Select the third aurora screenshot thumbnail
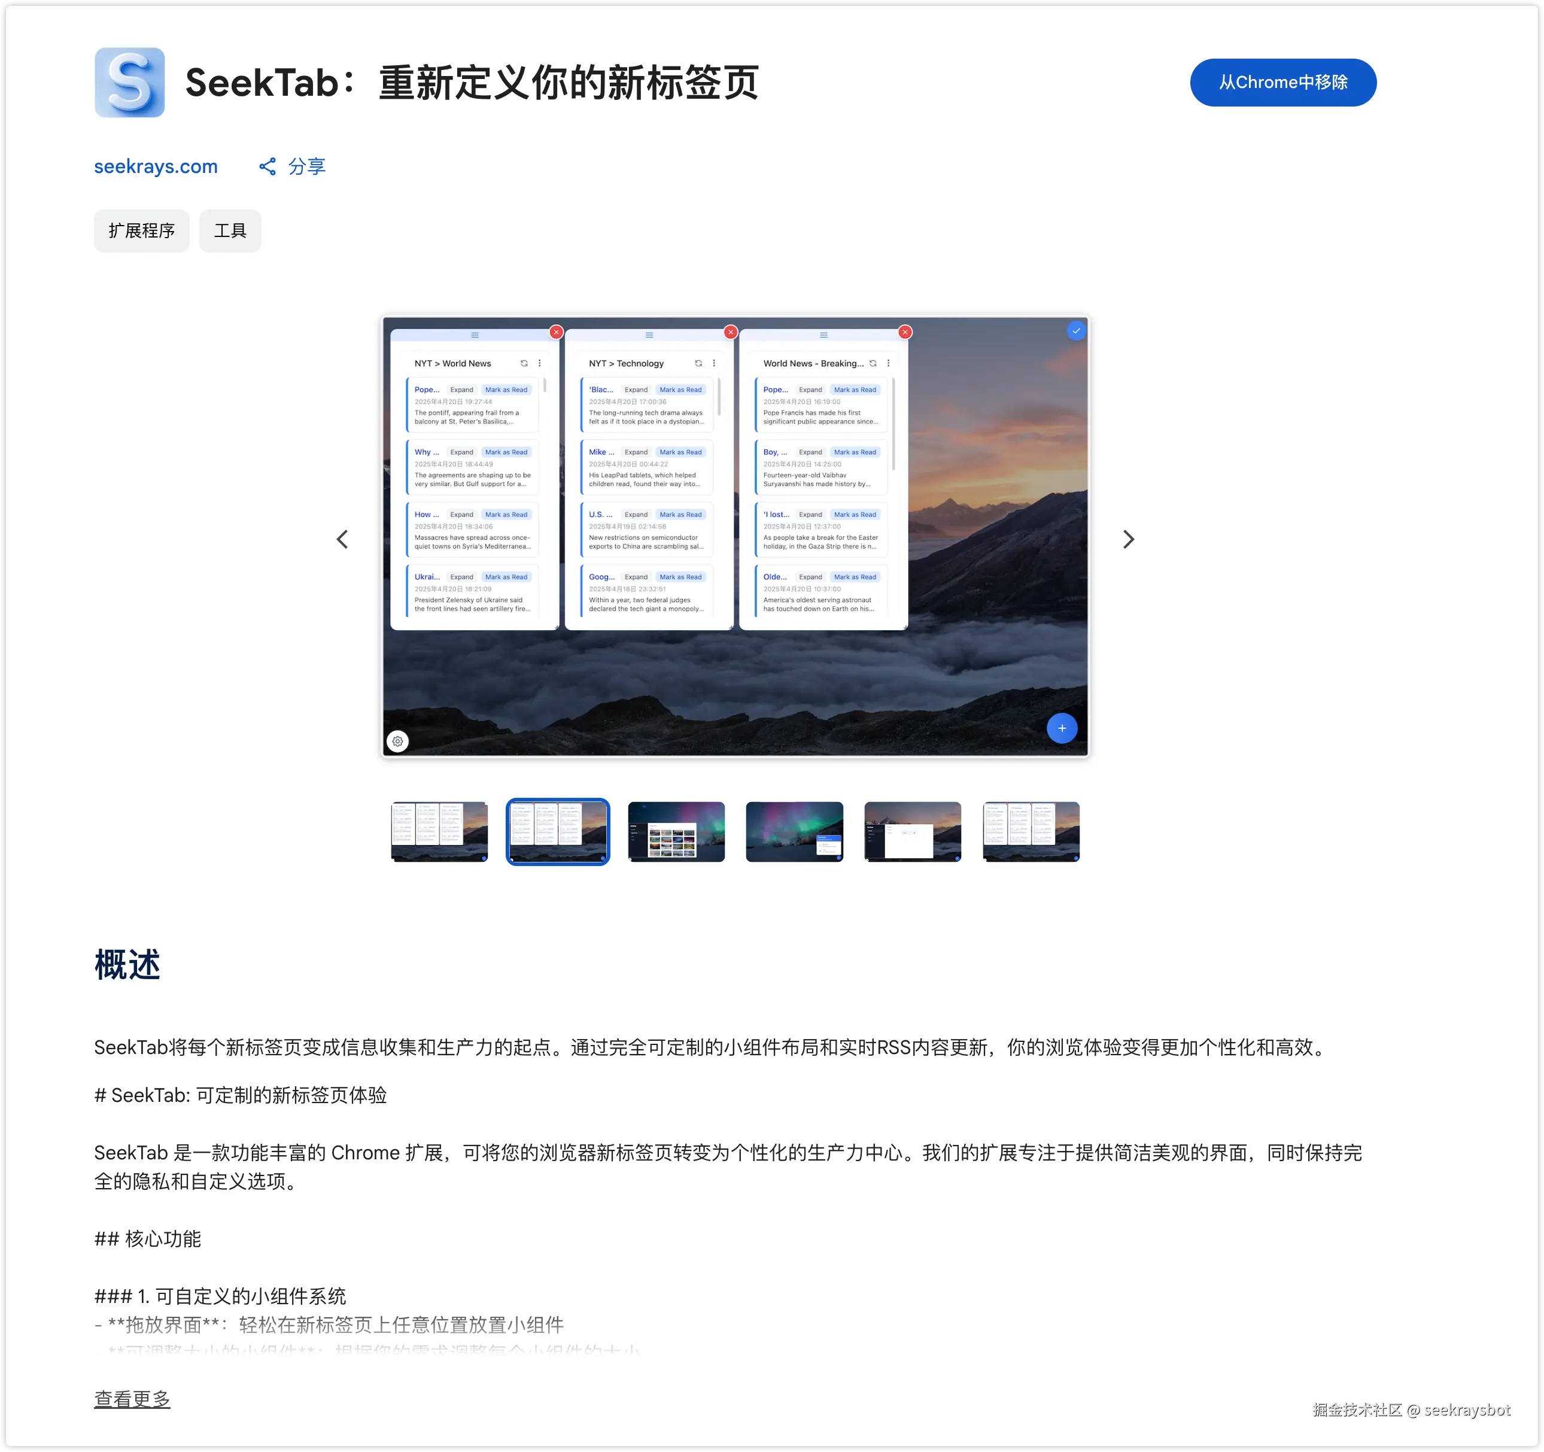This screenshot has height=1452, width=1544. [x=676, y=831]
